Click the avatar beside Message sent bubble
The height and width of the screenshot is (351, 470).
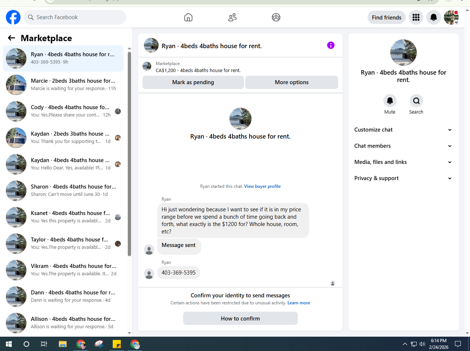click(x=149, y=250)
